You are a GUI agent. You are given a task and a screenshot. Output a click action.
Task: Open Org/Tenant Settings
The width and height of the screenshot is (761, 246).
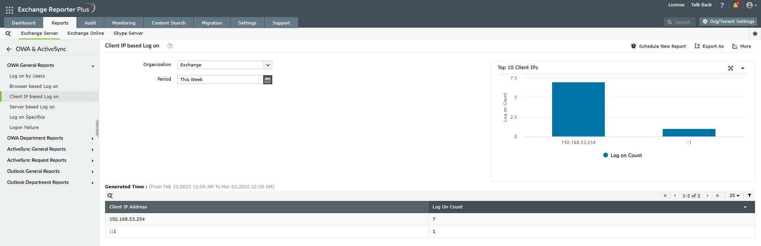tap(728, 21)
